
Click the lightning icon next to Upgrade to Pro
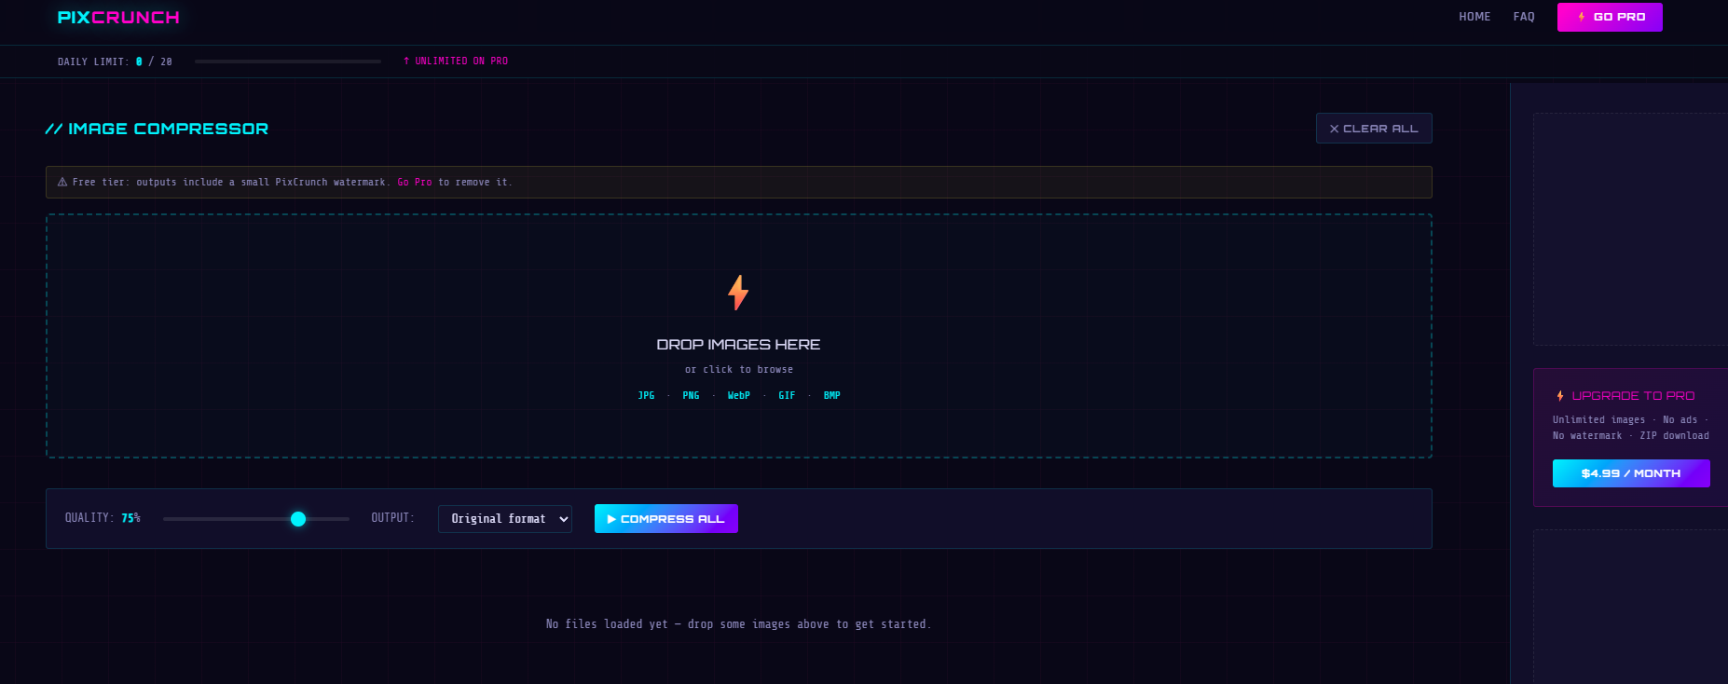tap(1560, 396)
